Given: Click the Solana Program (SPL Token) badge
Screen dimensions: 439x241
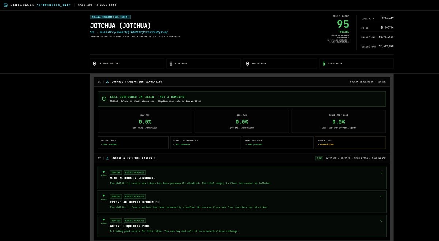Looking at the screenshot, I should point(110,17).
